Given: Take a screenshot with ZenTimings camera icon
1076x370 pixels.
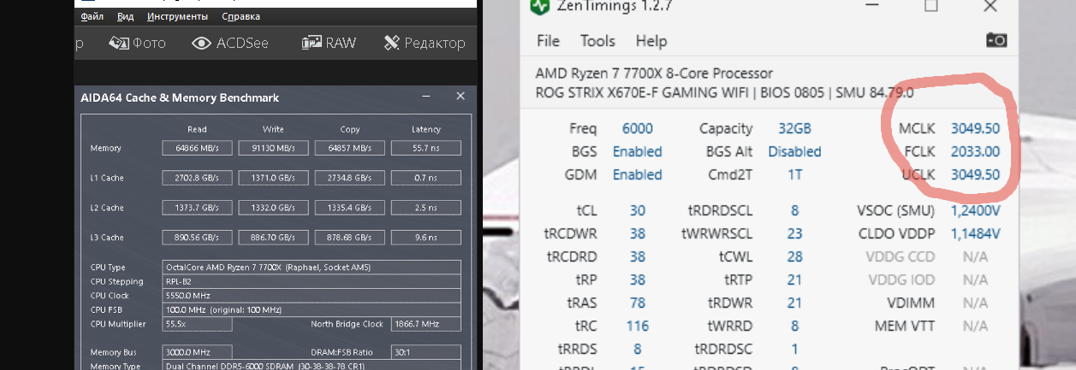Looking at the screenshot, I should 996,40.
